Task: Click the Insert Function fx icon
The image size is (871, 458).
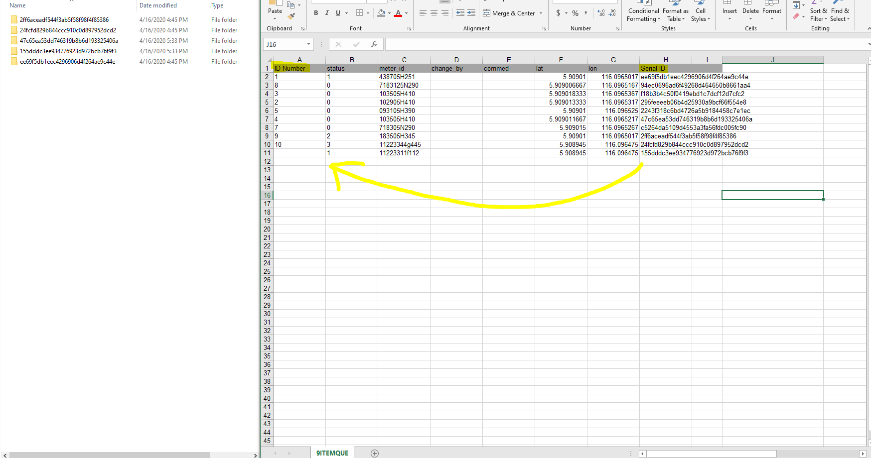Action: tap(374, 44)
